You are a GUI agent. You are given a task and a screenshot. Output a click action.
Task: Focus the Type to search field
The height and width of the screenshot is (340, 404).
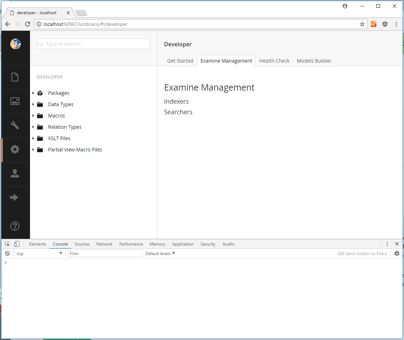coord(93,44)
